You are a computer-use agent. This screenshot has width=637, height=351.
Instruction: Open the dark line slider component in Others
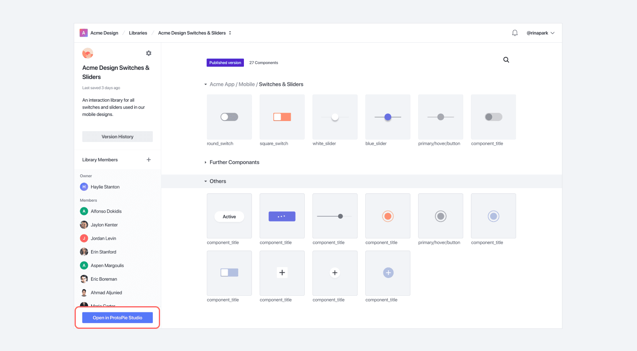coord(335,216)
